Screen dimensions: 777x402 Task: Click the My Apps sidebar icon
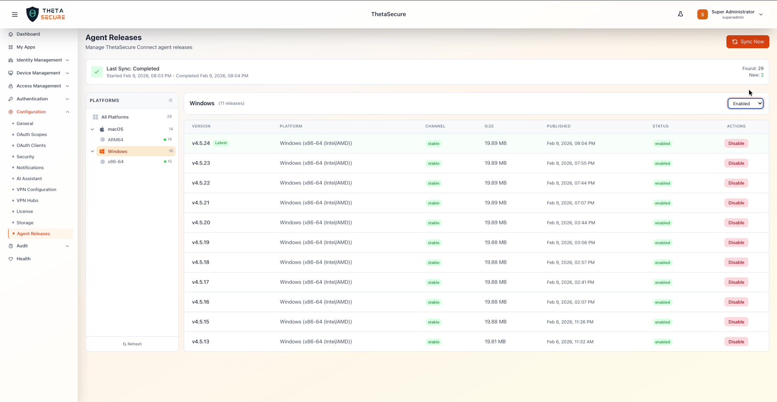(x=11, y=47)
